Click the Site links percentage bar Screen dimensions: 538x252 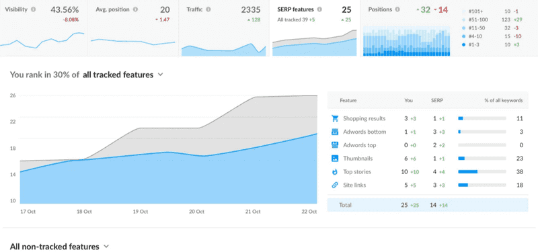coord(482,185)
